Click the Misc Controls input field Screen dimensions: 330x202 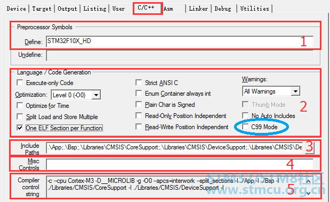click(x=180, y=164)
